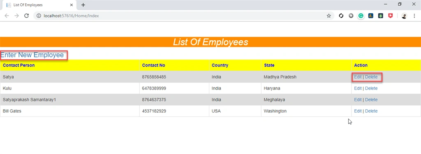Screen dimensions: 421x154
Task: Open a new tab with plus button
Action: click(x=83, y=5)
